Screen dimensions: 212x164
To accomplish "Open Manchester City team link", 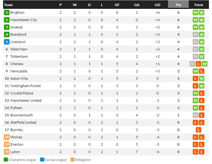I will click(24, 20).
